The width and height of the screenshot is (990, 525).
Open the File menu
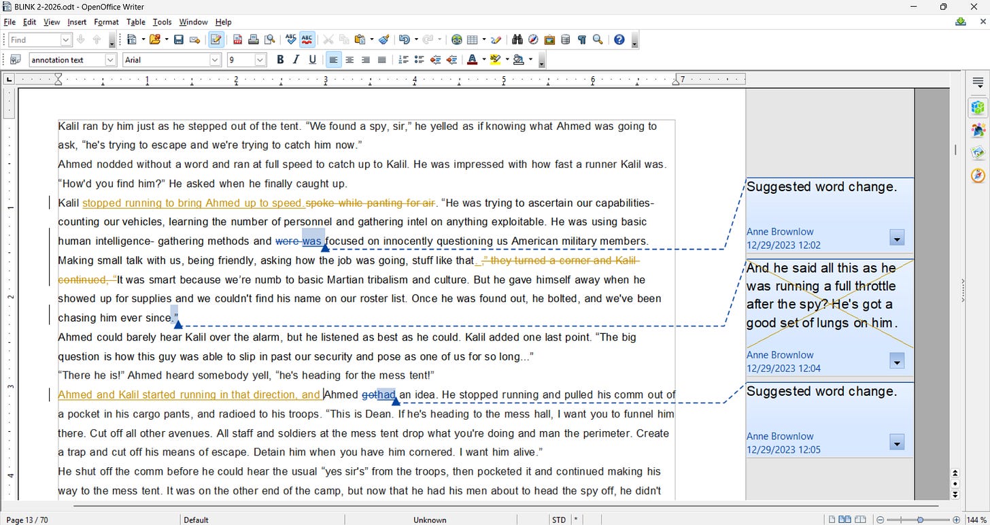[x=10, y=22]
